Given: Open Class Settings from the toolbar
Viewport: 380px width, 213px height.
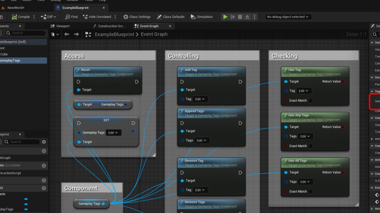Looking at the screenshot, I should pos(137,17).
